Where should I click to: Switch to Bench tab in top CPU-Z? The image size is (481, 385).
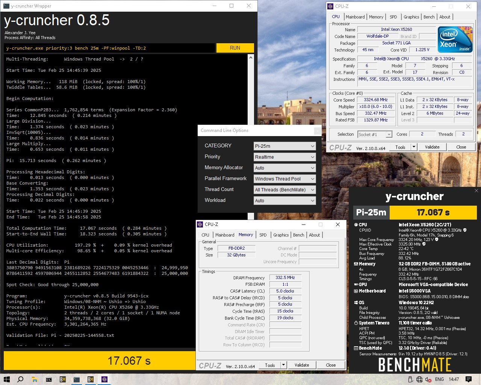click(429, 17)
